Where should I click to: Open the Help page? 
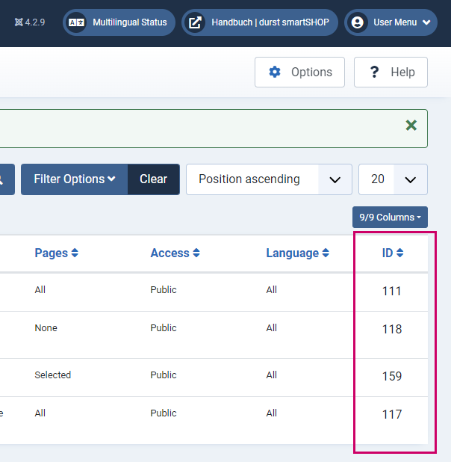[391, 73]
